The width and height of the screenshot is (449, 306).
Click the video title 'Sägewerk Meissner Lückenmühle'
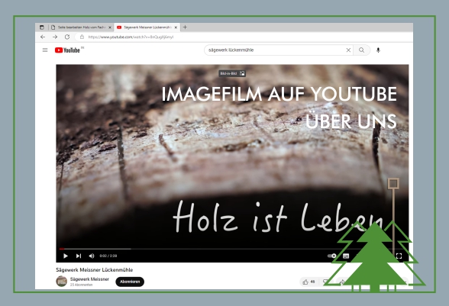pyautogui.click(x=94, y=269)
